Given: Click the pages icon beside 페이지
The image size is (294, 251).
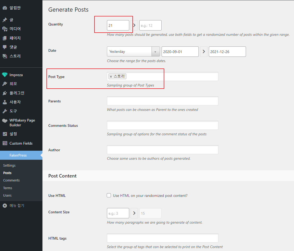Looking at the screenshot, I should pyautogui.click(x=5, y=38).
